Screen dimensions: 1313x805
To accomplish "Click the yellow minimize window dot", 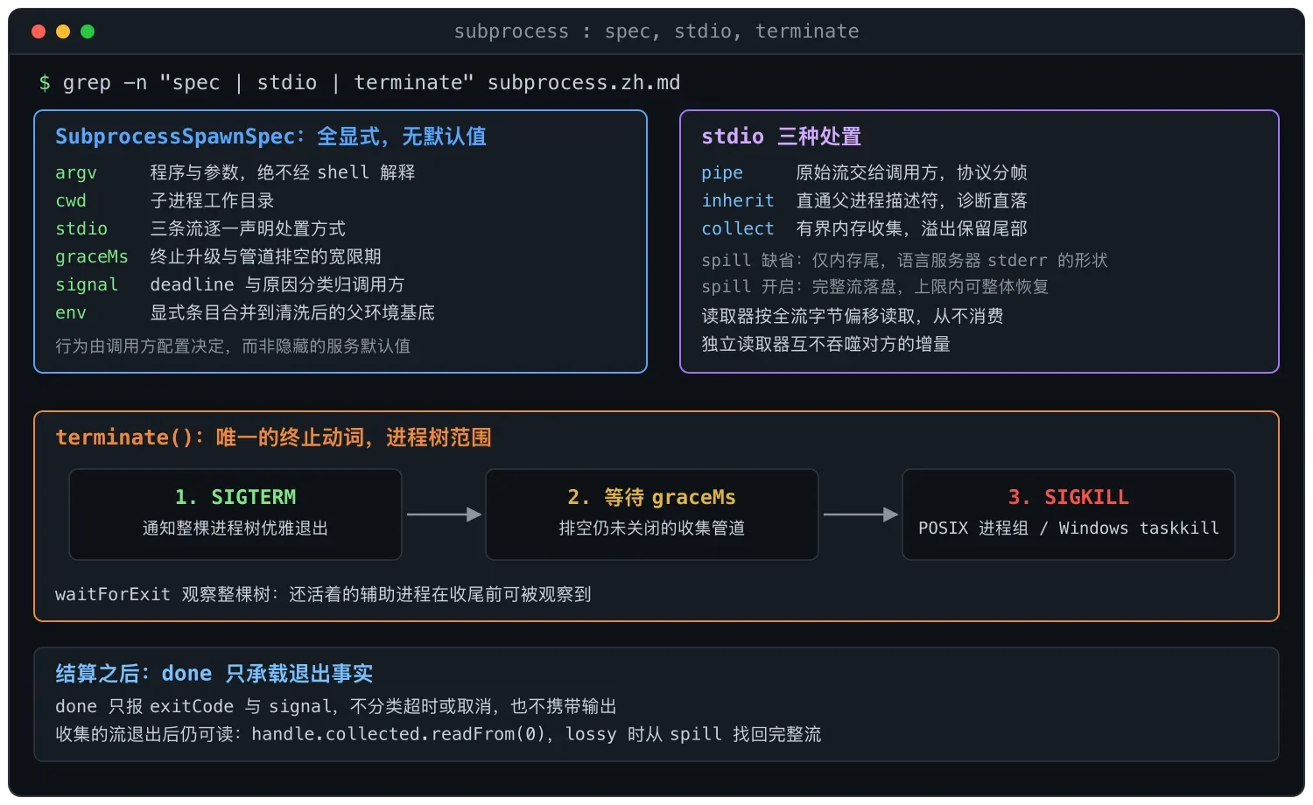I will [63, 31].
